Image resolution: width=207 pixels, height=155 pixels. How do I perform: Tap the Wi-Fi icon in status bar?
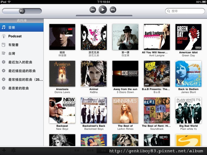pos(9,2)
